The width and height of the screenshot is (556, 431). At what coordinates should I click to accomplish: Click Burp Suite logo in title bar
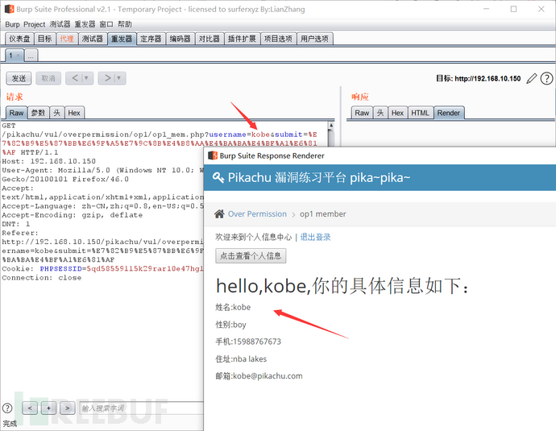click(9, 9)
